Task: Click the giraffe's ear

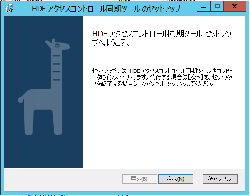Action: point(48,43)
